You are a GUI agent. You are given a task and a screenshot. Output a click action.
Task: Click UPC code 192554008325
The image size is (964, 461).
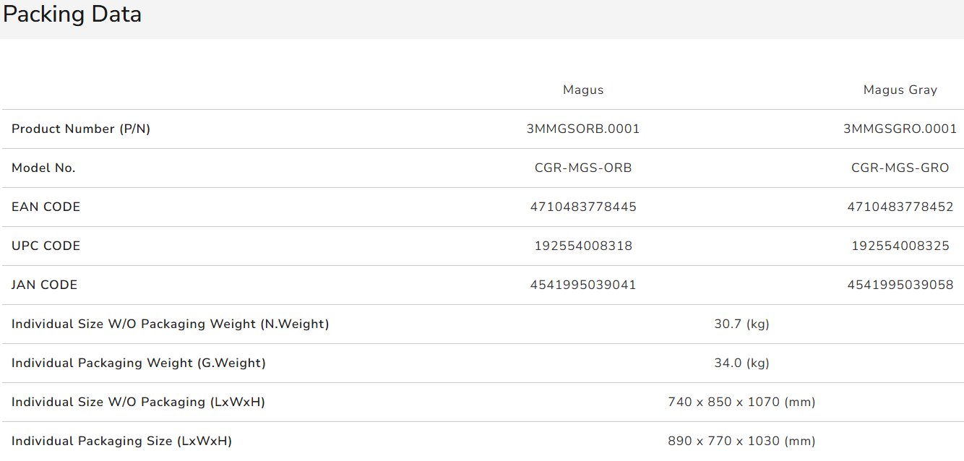pos(900,246)
